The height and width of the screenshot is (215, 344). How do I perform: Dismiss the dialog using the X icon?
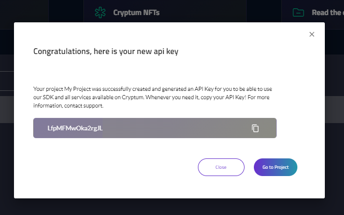312,34
